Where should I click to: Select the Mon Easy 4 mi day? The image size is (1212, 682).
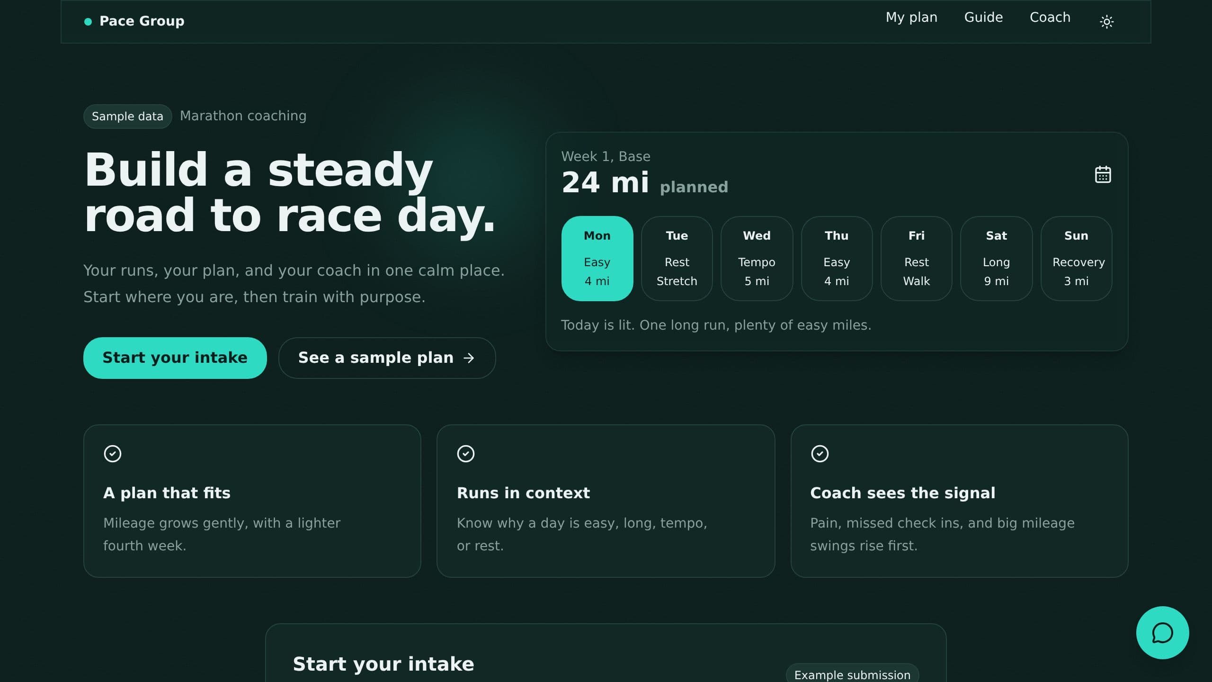pos(597,259)
